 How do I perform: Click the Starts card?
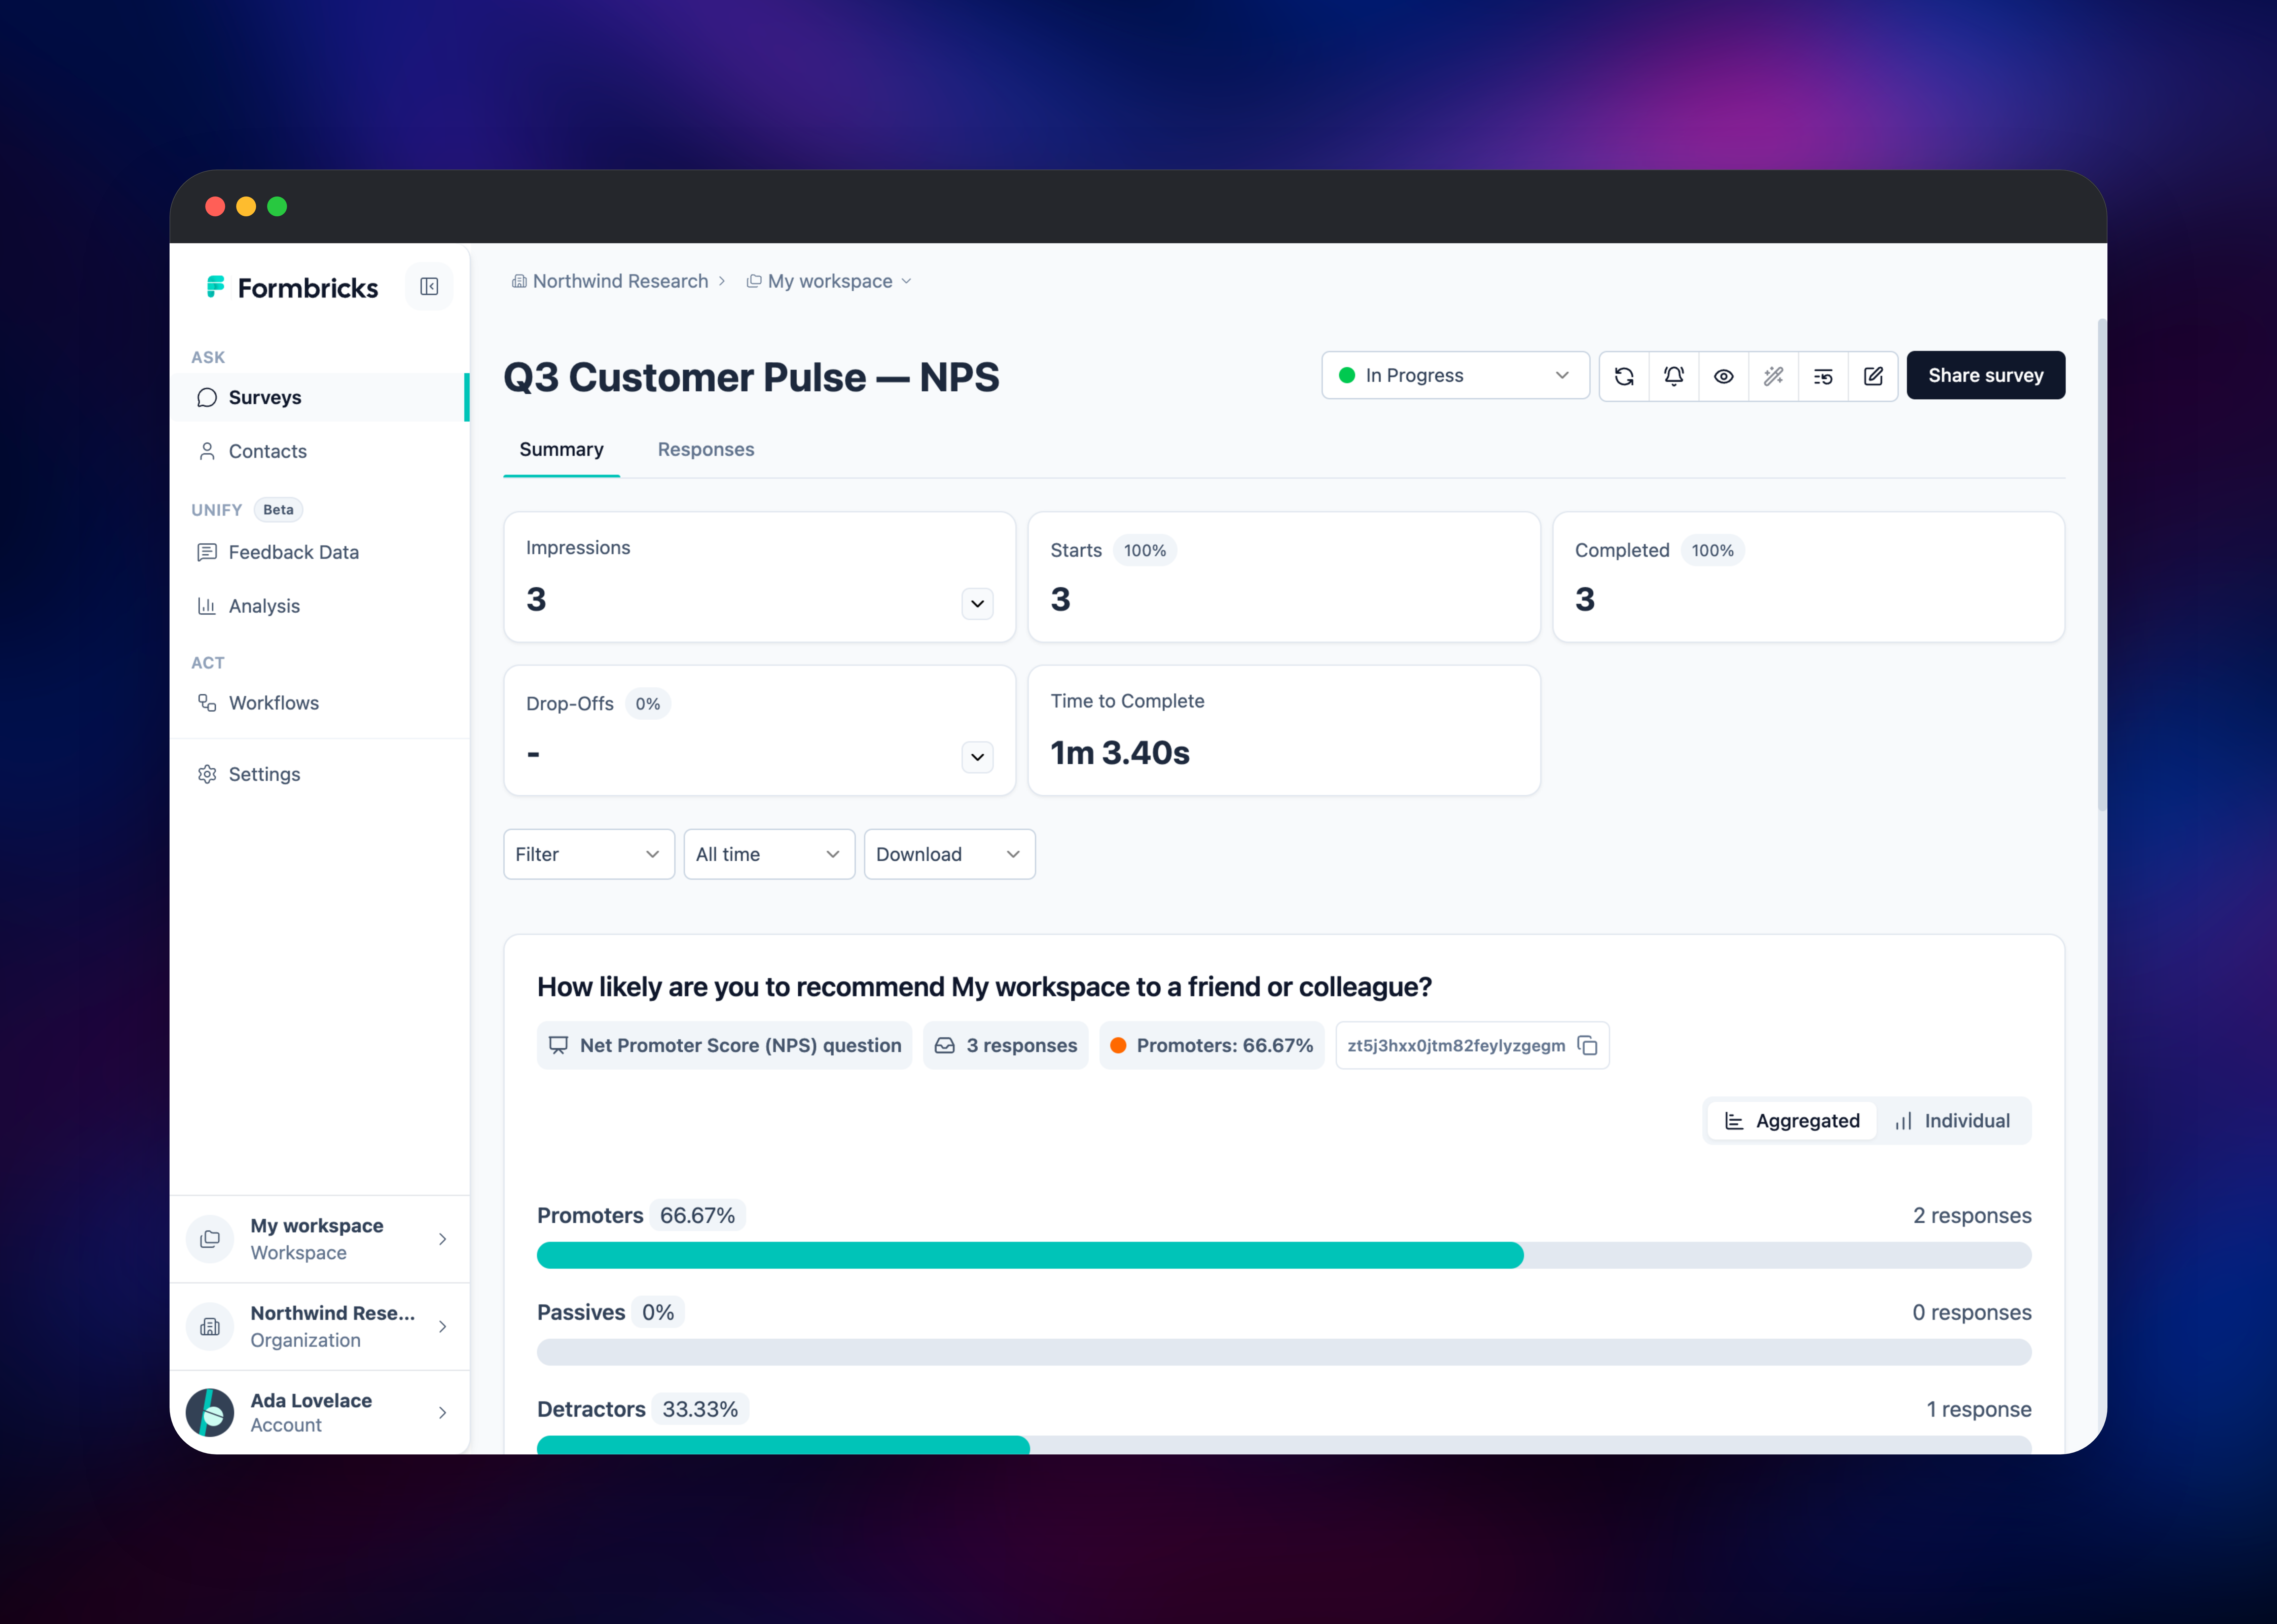1284,577
